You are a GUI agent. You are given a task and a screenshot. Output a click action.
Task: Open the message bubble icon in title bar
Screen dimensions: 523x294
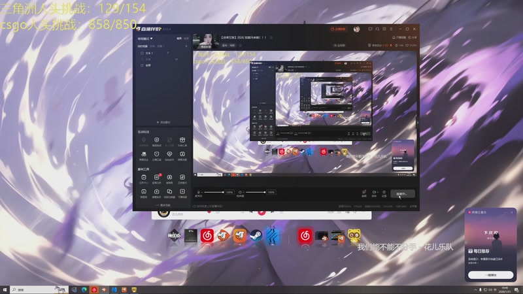tap(370, 29)
